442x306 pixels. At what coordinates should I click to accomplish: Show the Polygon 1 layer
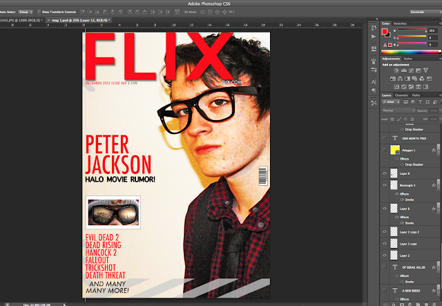(384, 150)
